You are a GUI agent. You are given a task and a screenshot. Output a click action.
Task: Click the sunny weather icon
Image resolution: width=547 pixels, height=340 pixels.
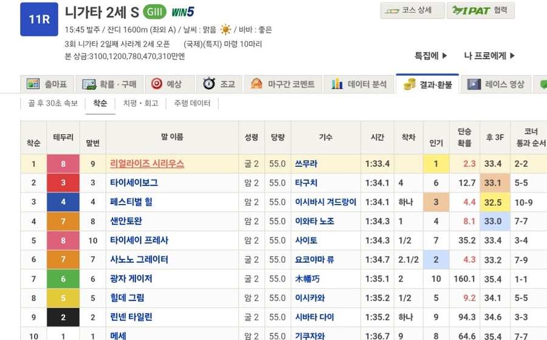click(x=225, y=30)
